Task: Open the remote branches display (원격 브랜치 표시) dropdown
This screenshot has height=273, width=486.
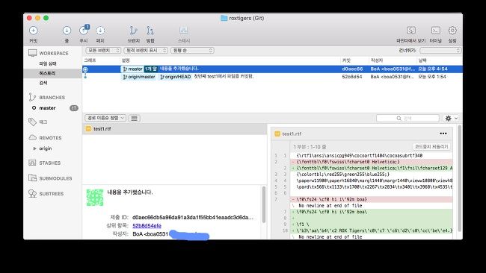Action: (x=146, y=50)
